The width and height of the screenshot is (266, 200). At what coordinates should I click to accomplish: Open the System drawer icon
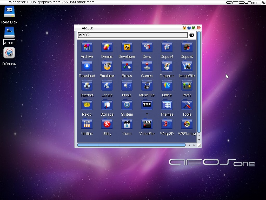point(127,105)
